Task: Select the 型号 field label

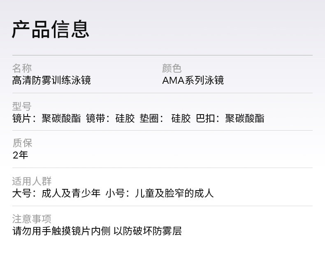Action: point(22,106)
